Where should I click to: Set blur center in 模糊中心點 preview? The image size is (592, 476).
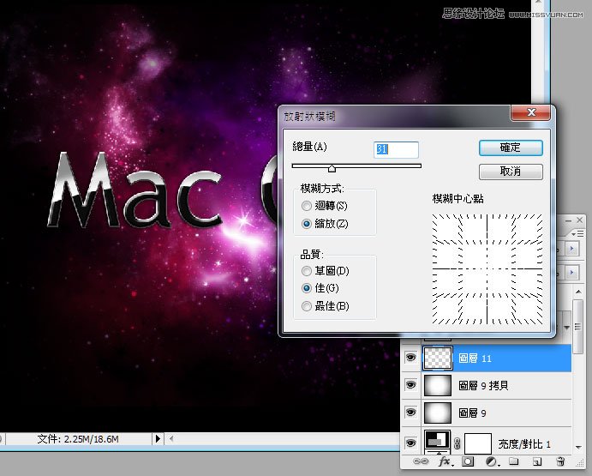point(487,268)
